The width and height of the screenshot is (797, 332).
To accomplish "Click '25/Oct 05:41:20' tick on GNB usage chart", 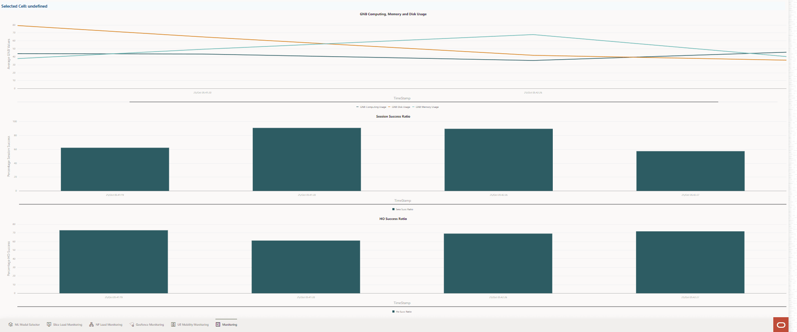I will click(x=202, y=93).
